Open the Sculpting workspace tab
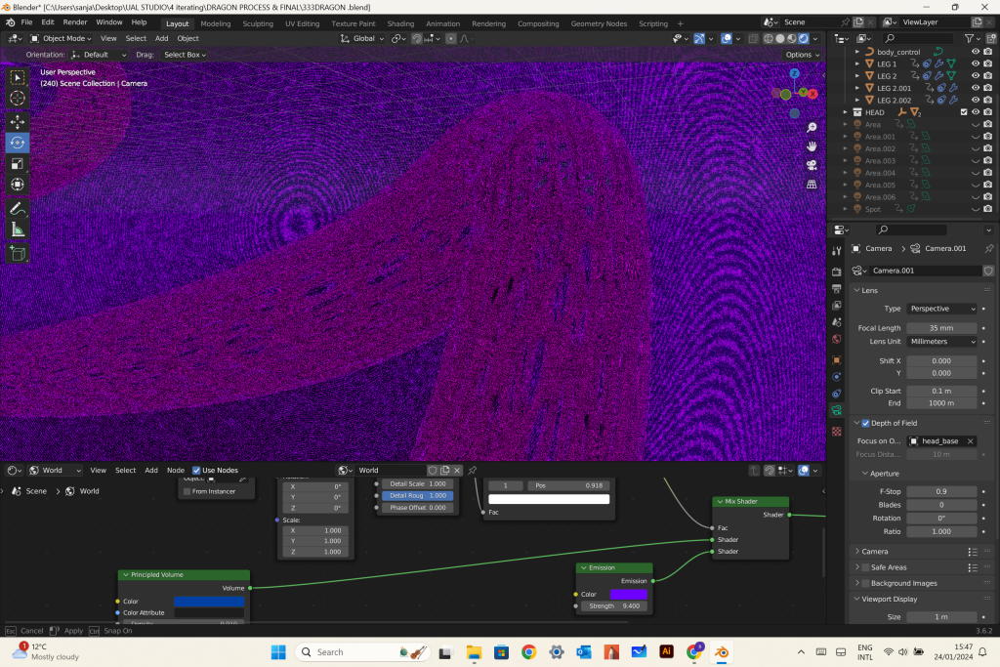This screenshot has height=667, width=1000. point(258,23)
